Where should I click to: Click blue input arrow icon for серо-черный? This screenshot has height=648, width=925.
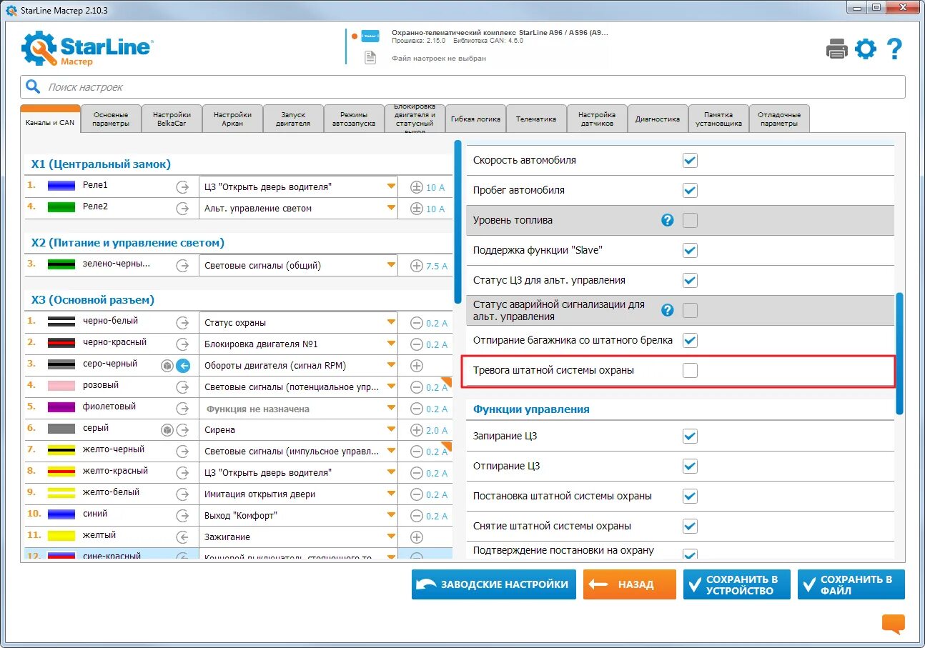click(183, 366)
